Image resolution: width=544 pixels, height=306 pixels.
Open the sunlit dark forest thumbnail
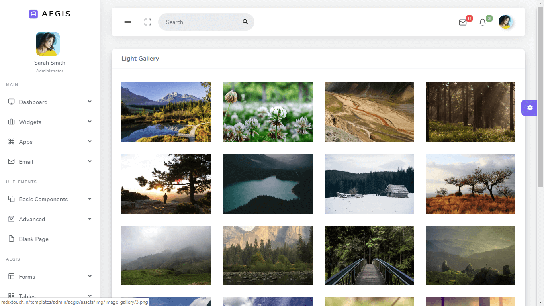coord(470,112)
